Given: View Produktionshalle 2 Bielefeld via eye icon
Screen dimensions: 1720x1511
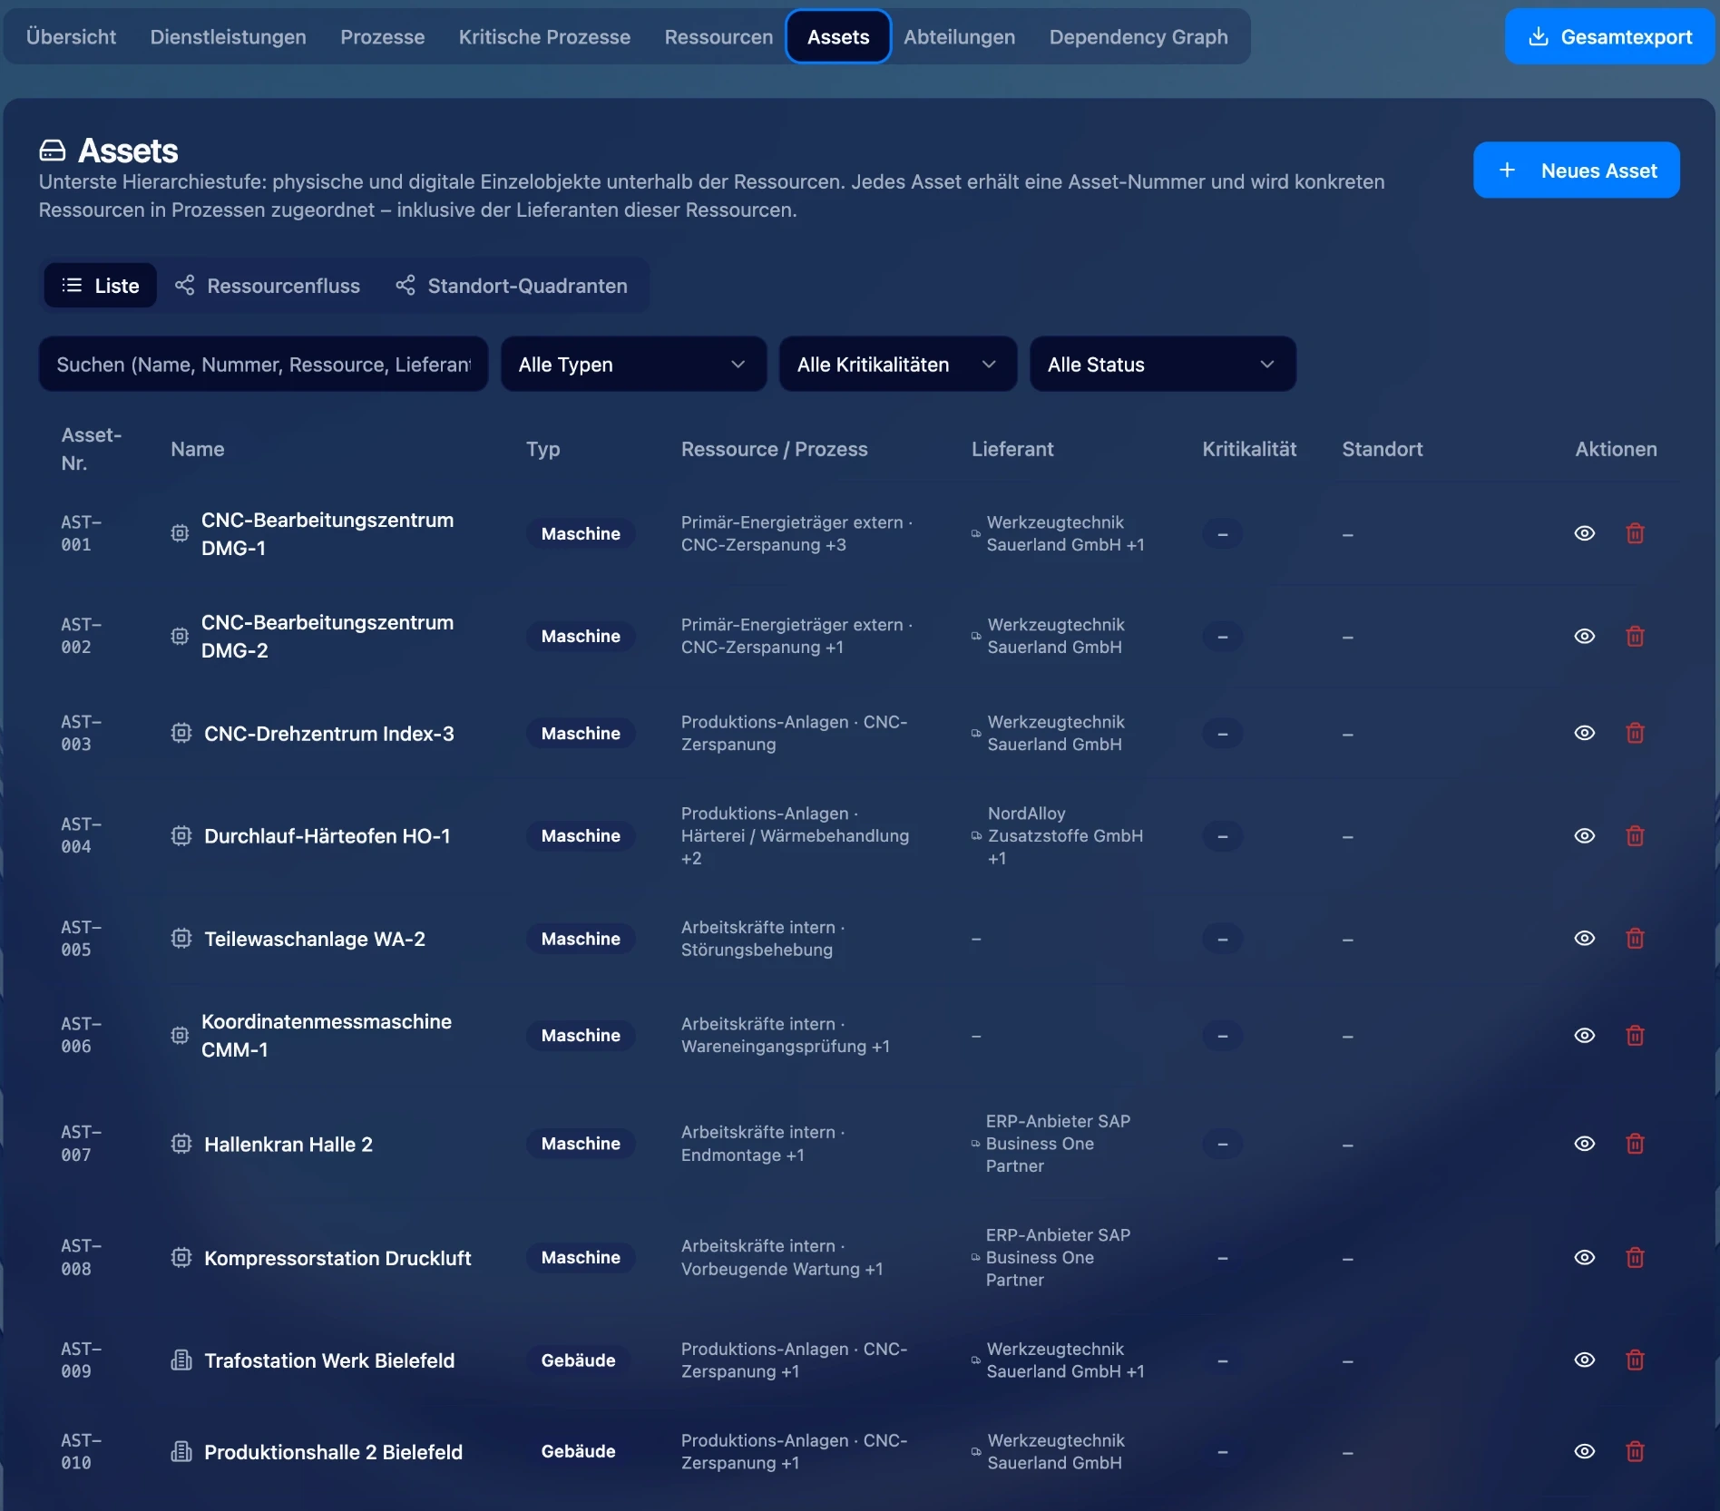Looking at the screenshot, I should tap(1584, 1451).
